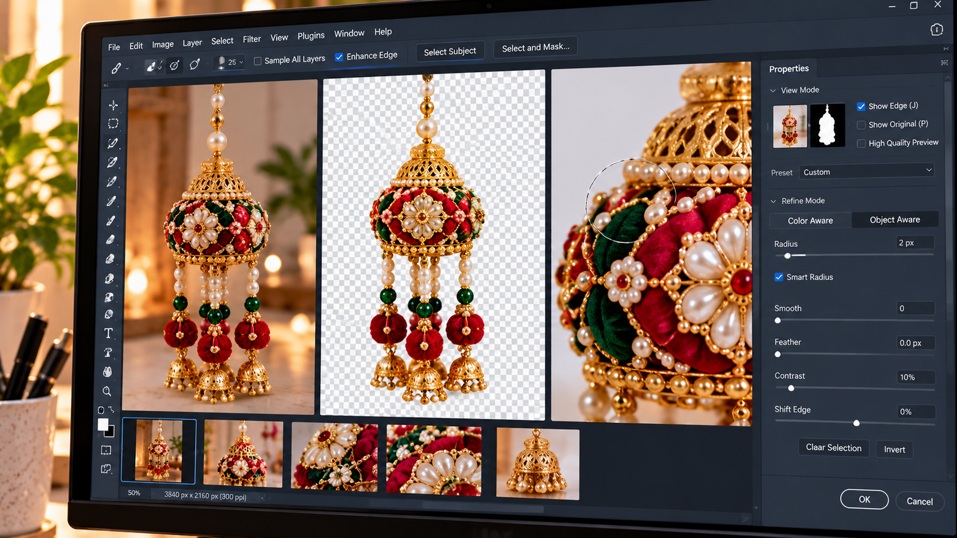This screenshot has width=957, height=538.
Task: Choose the highlighted add-to-selection brush mode
Action: pyautogui.click(x=153, y=66)
